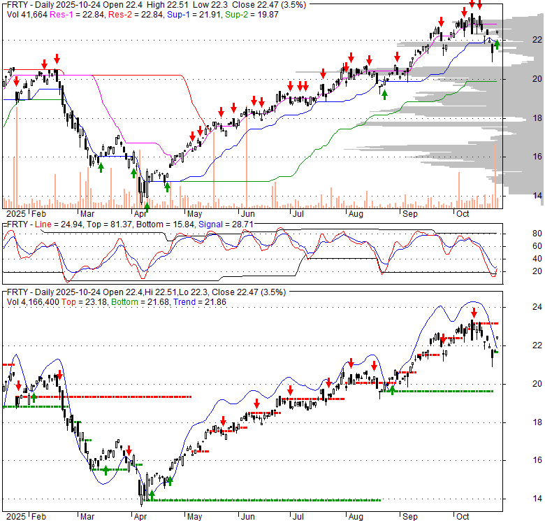Select the Signal = 28.71 label
The height and width of the screenshot is (521, 545).
(x=226, y=224)
